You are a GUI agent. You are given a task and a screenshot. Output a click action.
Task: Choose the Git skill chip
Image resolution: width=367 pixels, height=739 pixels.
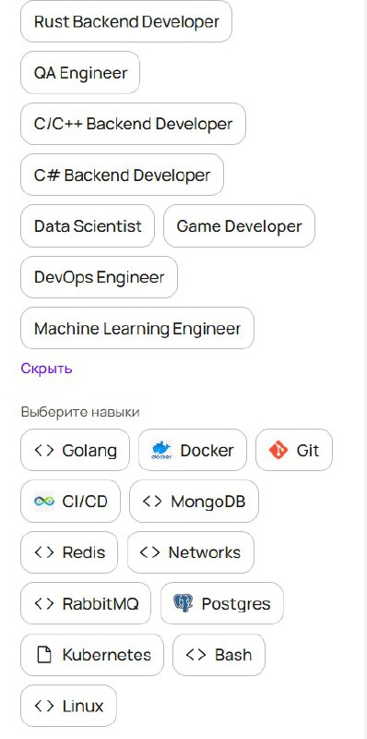(294, 450)
